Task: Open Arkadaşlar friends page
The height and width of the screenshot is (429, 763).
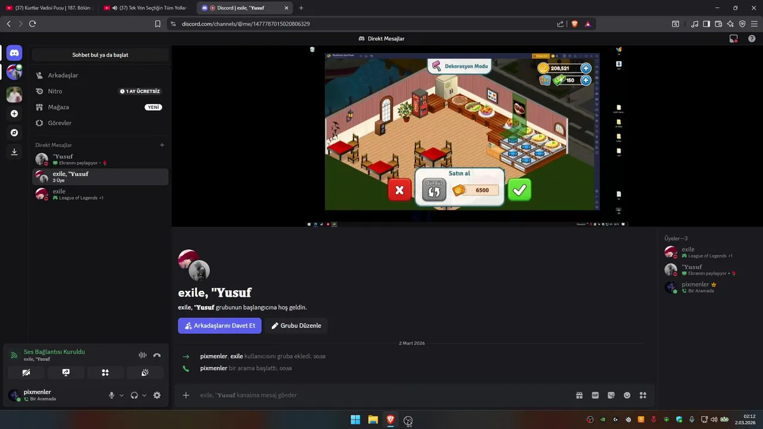Action: [100, 75]
